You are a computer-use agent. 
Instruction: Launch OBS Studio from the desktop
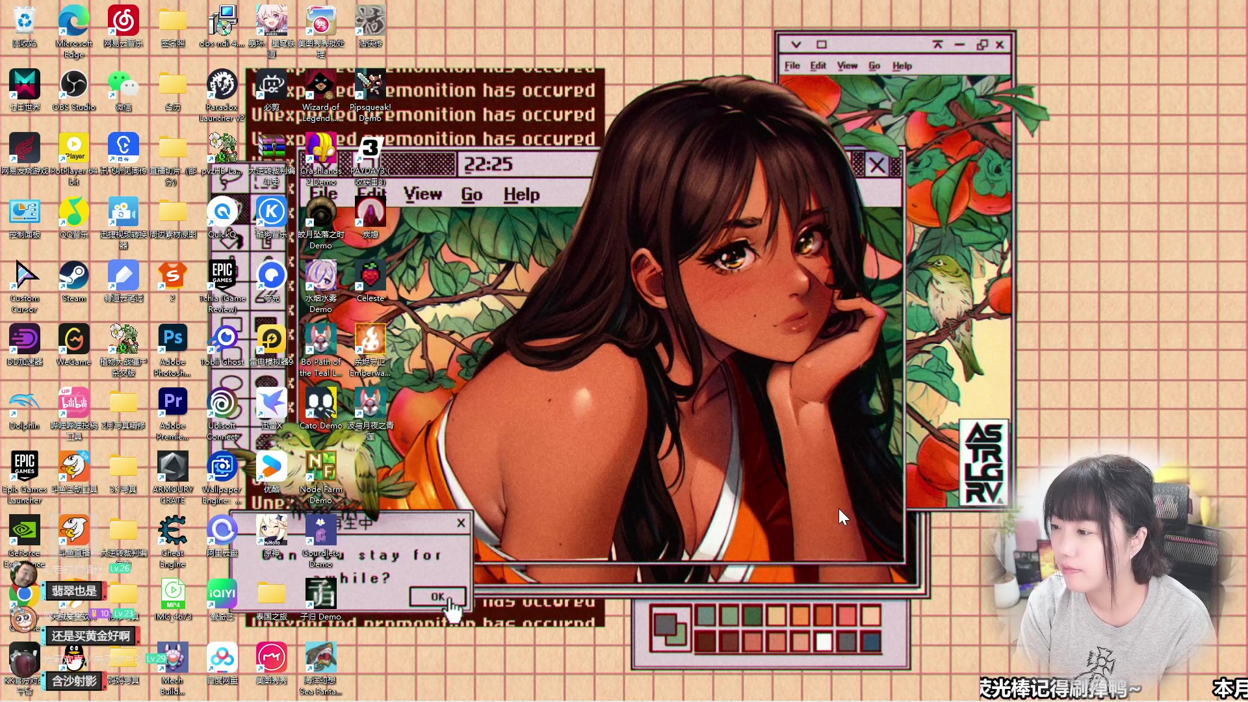[x=74, y=85]
